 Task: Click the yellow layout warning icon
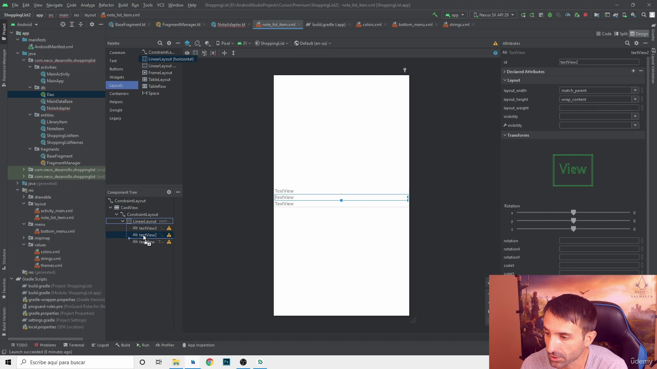point(495,43)
